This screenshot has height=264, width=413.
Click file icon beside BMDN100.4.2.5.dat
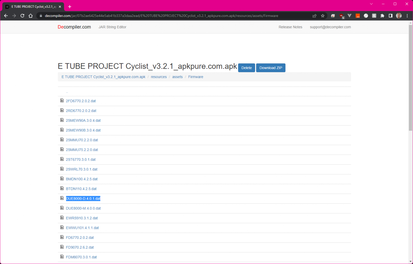pos(62,178)
